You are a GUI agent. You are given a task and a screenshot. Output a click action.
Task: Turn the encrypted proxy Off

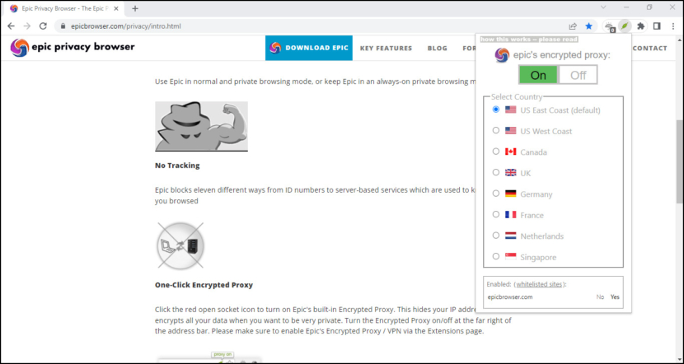click(x=578, y=75)
